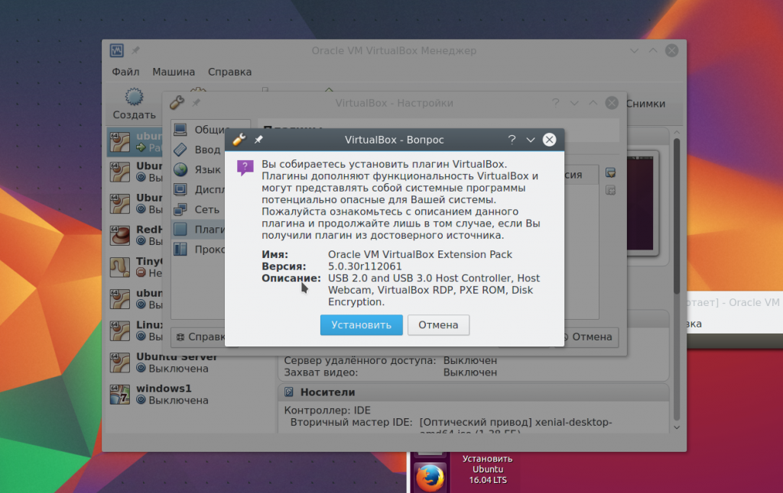The width and height of the screenshot is (783, 493).
Task: Click the Установить button
Action: click(x=361, y=325)
